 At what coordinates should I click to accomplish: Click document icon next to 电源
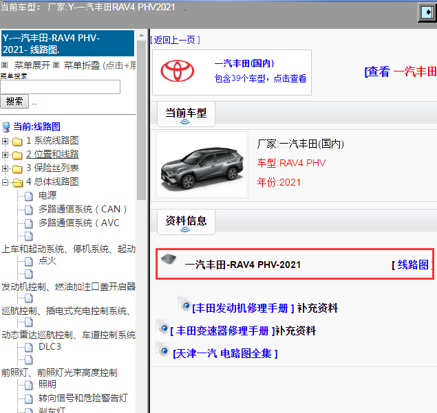tap(28, 196)
